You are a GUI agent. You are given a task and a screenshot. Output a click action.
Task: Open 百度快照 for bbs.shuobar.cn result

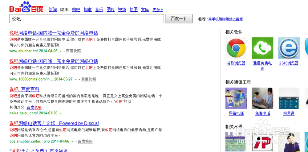click(x=85, y=141)
